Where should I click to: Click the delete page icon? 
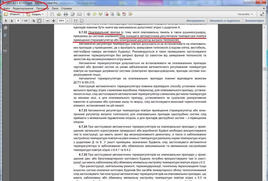coord(106,14)
